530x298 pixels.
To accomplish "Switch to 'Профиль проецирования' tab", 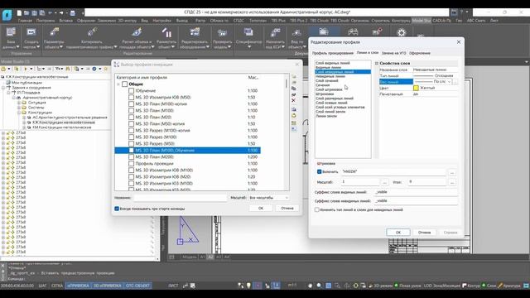I will point(333,53).
